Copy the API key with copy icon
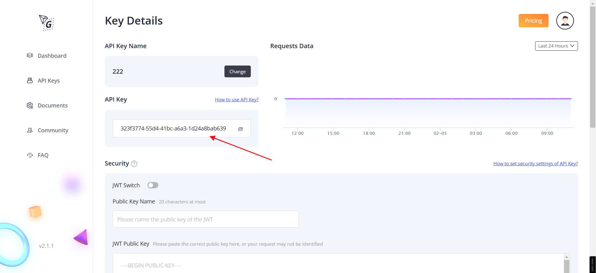Image resolution: width=596 pixels, height=273 pixels. pyautogui.click(x=240, y=129)
